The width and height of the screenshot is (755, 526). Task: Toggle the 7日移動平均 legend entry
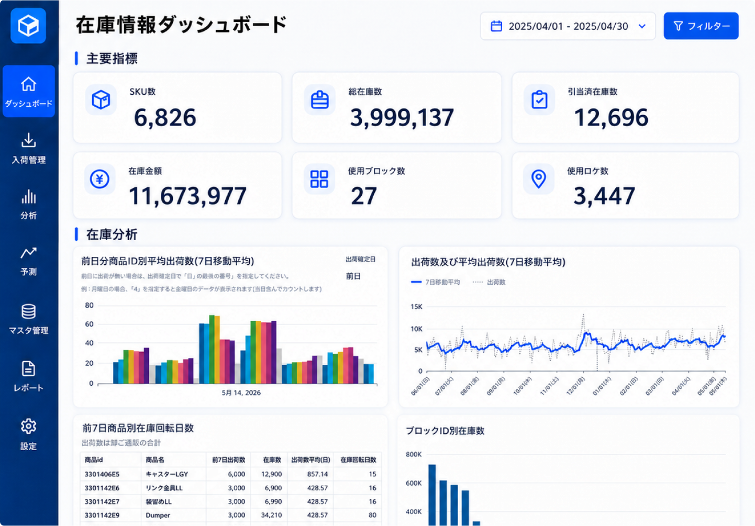pyautogui.click(x=436, y=282)
